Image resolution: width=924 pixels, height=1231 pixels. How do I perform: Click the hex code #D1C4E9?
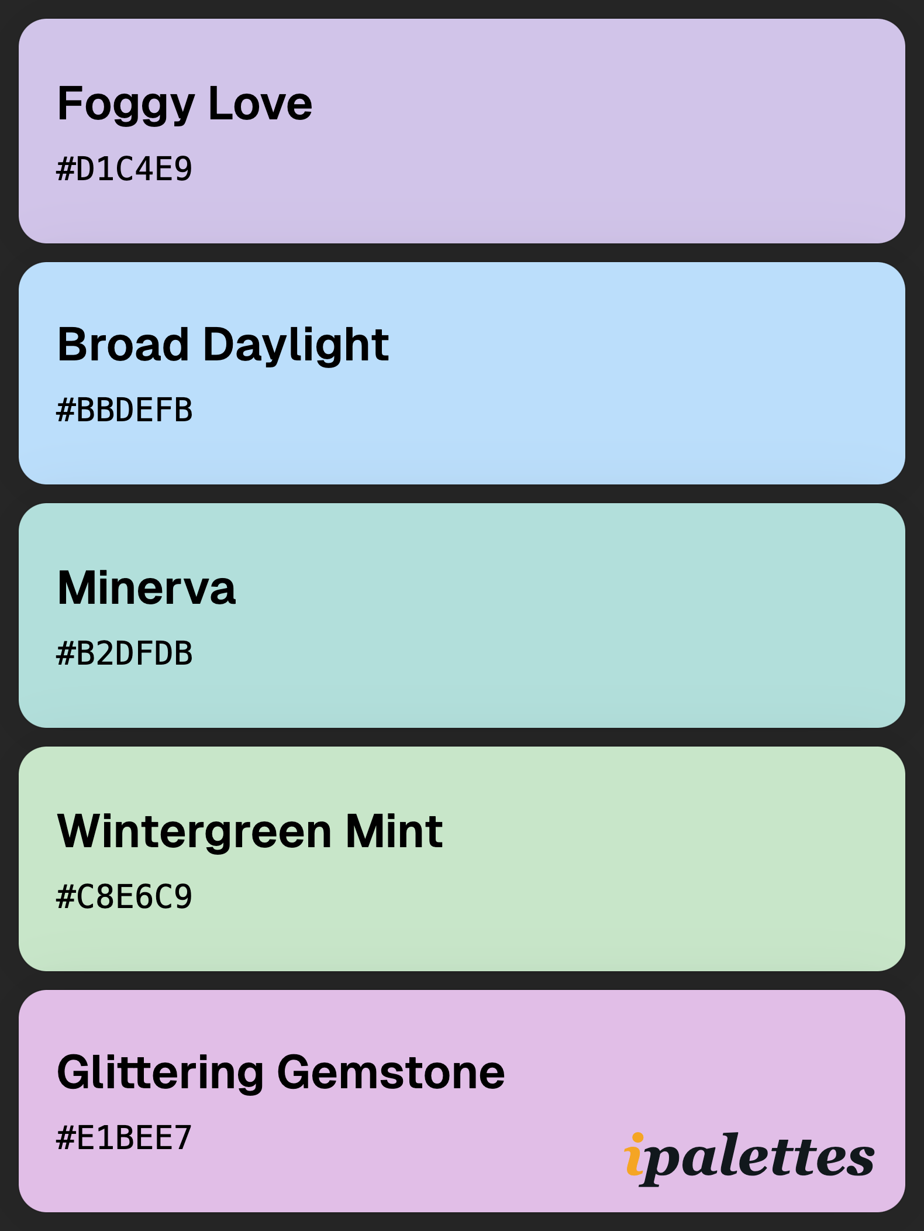click(124, 169)
